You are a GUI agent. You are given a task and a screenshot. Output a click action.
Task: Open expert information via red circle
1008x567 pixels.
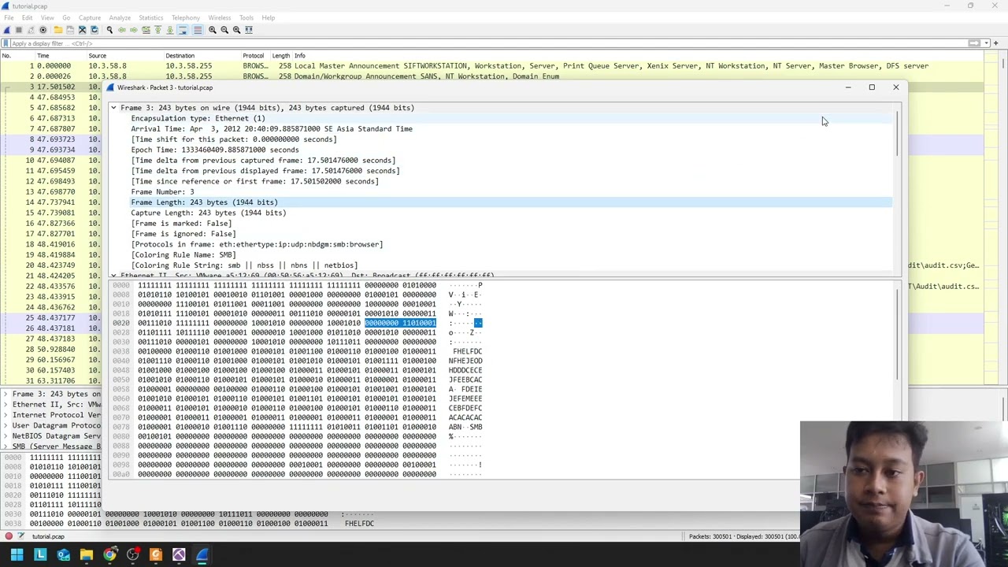(x=9, y=536)
